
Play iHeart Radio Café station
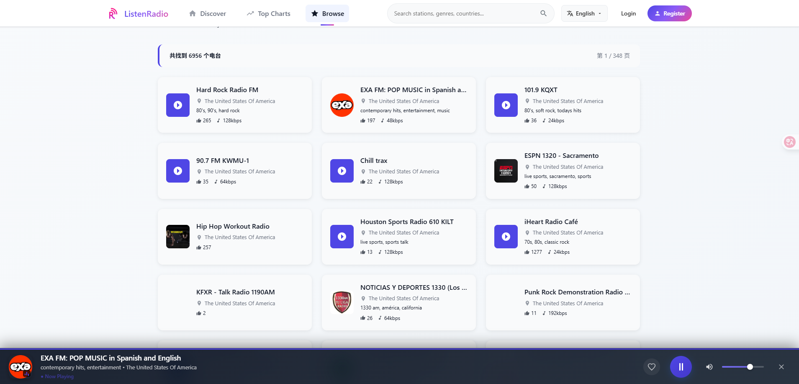[506, 237]
